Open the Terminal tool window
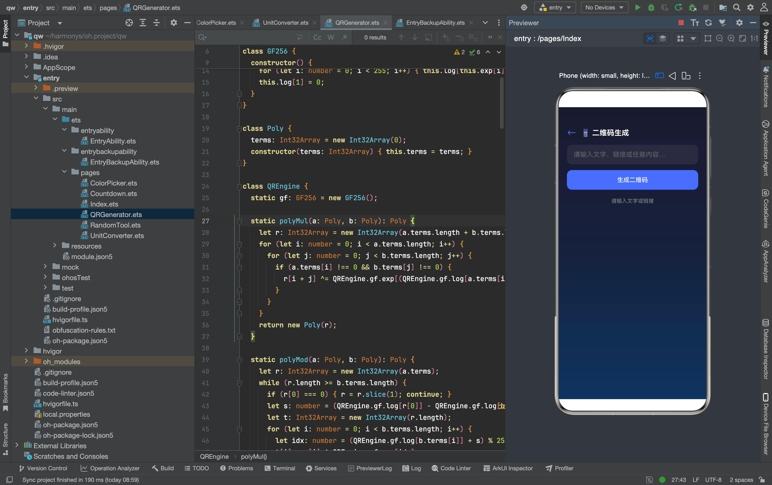Screen dimensions: 772x485 tap(280, 468)
